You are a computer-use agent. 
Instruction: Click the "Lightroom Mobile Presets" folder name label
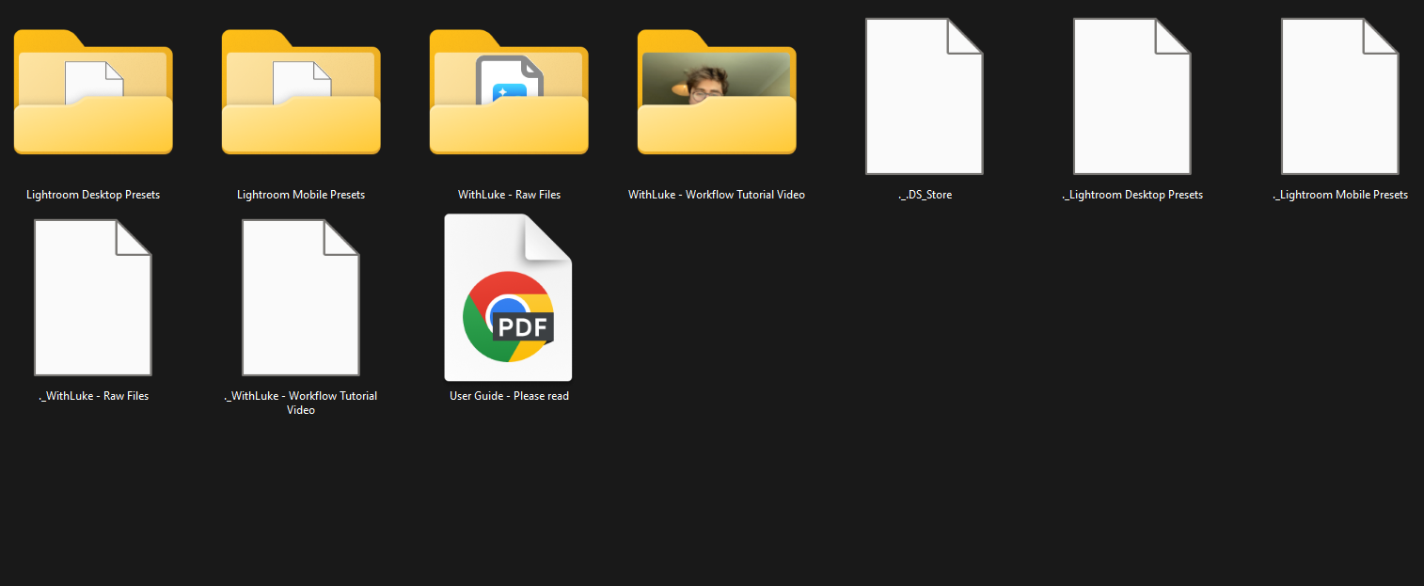click(x=301, y=195)
